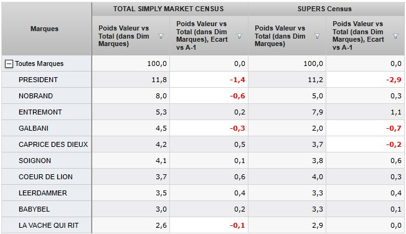The height and width of the screenshot is (234, 406).
Task: Open filter on first Poids Valeur column
Action: [x=161, y=36]
